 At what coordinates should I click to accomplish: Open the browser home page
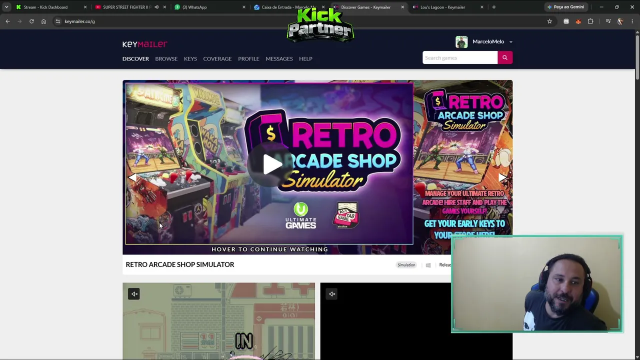(x=43, y=21)
